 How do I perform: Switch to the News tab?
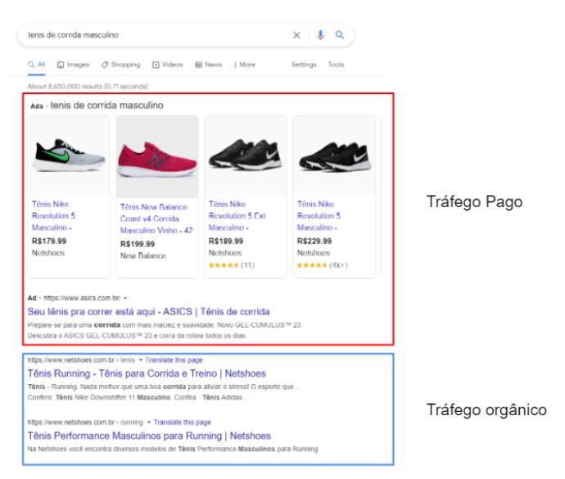pyautogui.click(x=208, y=65)
